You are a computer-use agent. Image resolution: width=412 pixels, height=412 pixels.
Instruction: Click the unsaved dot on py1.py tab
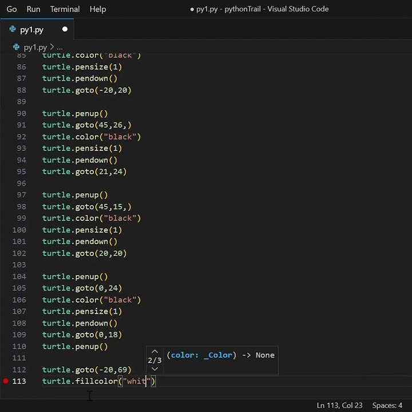pyautogui.click(x=65, y=29)
